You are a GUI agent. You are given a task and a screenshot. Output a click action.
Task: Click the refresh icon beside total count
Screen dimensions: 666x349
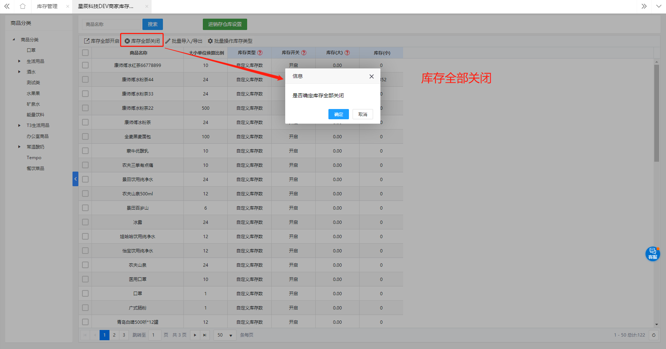pos(654,335)
